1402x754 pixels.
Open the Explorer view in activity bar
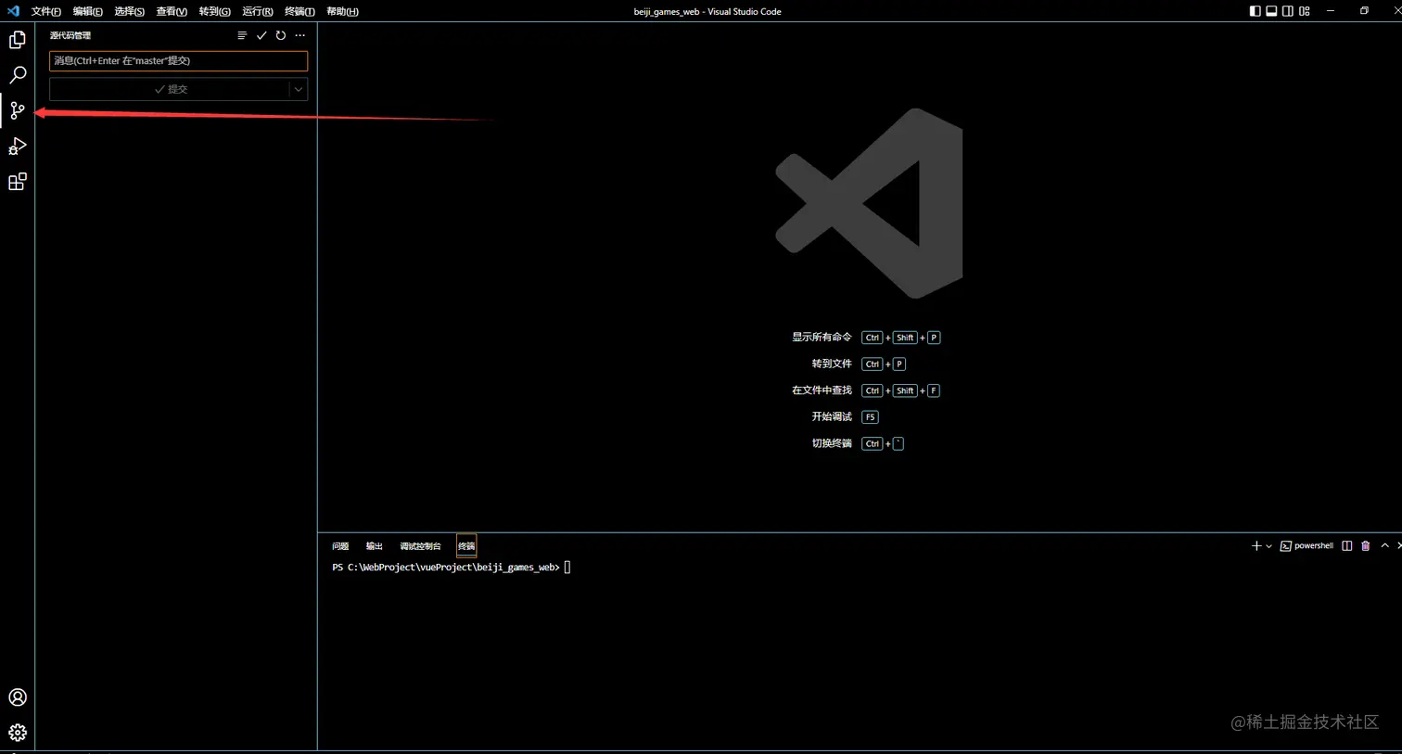(x=18, y=40)
